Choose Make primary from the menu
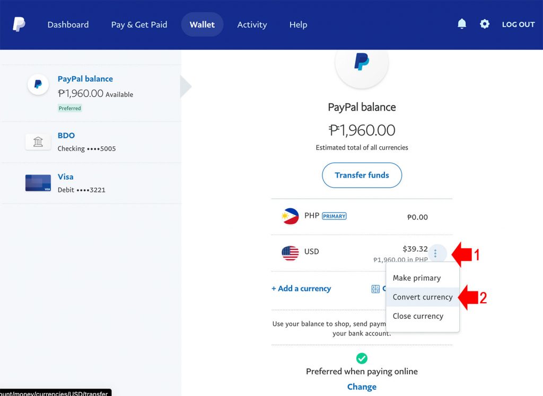The width and height of the screenshot is (543, 396). click(x=417, y=278)
